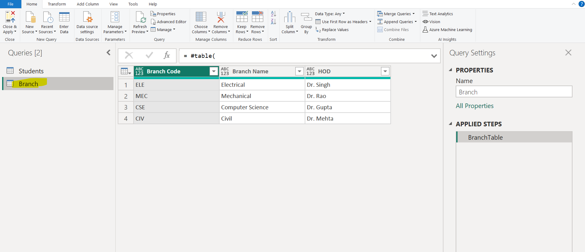Screen dimensions: 585x252
Task: Open the Add Column tab
Action: pos(88,4)
